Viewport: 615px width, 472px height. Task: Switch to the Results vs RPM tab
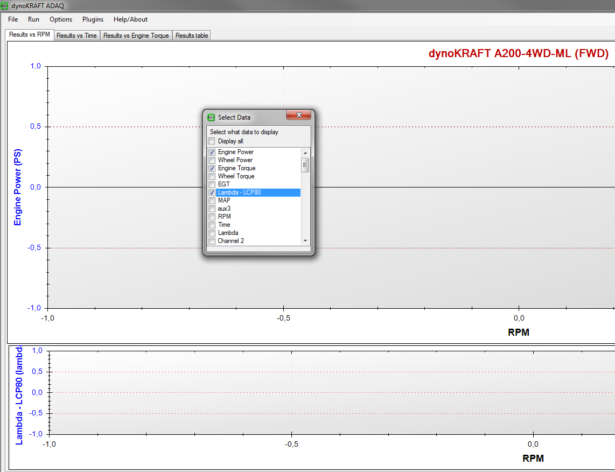coord(30,34)
